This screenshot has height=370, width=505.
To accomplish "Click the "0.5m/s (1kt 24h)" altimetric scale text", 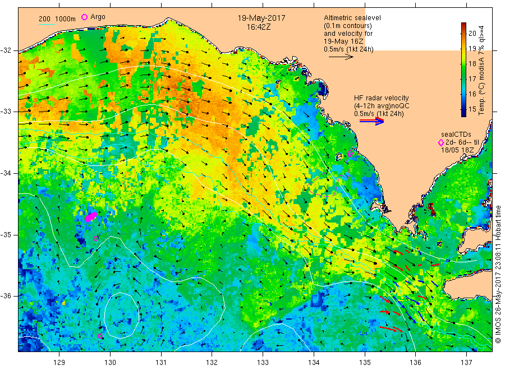I will point(349,49).
